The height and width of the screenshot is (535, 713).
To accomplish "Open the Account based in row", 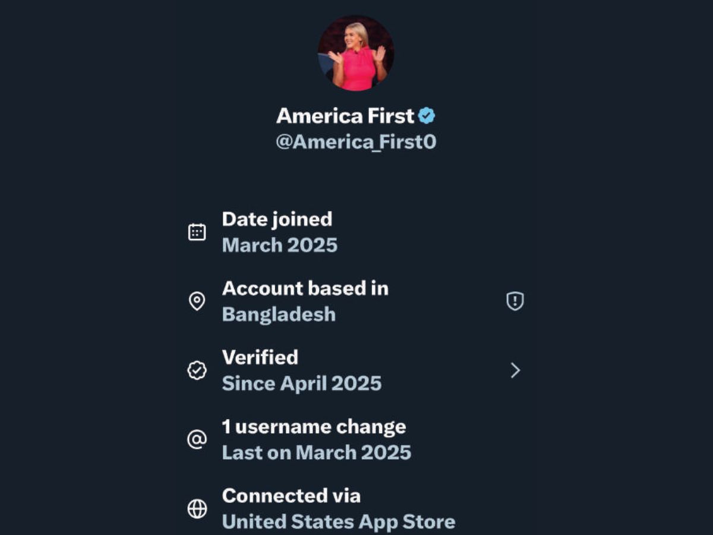I will (x=305, y=288).
